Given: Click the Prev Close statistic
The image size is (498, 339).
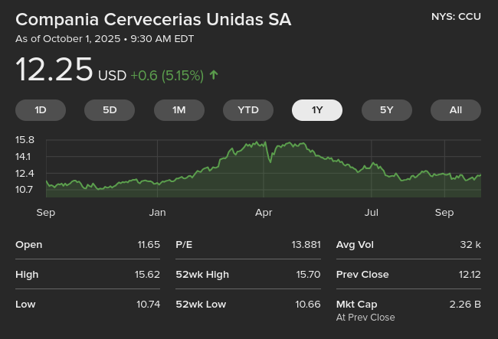Looking at the screenshot, I should tap(408, 275).
